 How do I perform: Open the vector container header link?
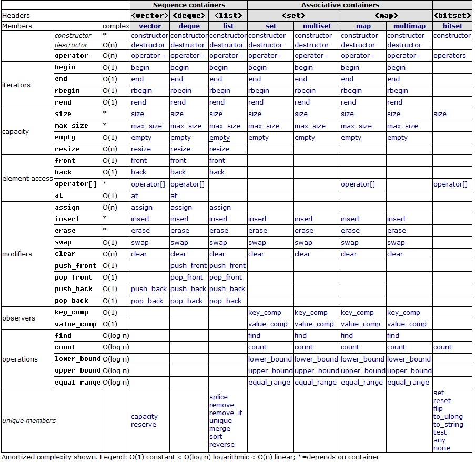150,26
